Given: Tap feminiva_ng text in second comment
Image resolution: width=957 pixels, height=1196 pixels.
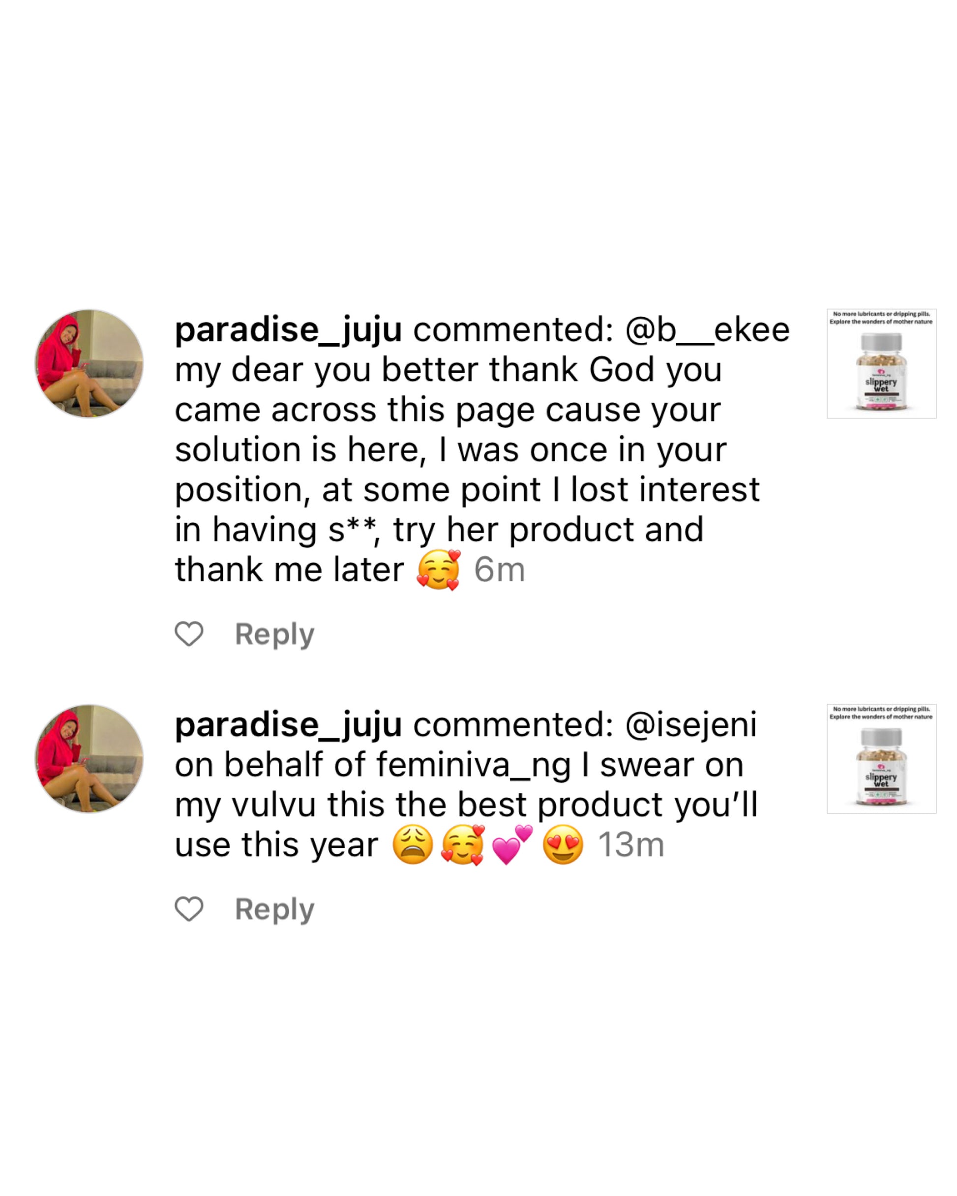Looking at the screenshot, I should (x=473, y=766).
